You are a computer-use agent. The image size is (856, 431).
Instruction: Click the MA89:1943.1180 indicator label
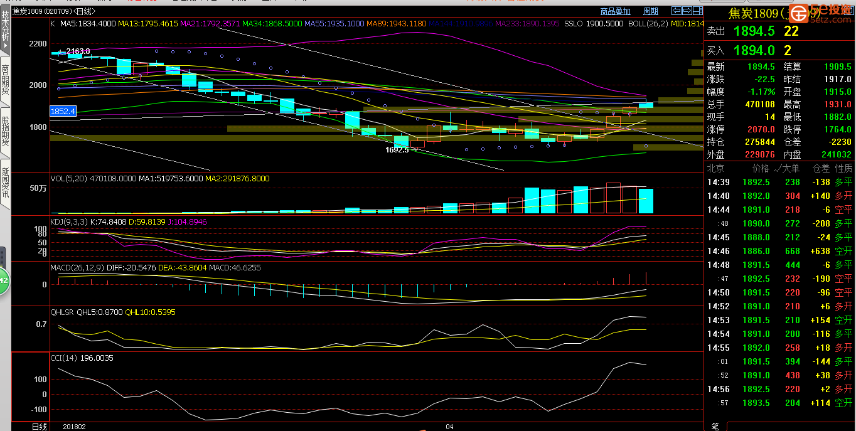(397, 24)
